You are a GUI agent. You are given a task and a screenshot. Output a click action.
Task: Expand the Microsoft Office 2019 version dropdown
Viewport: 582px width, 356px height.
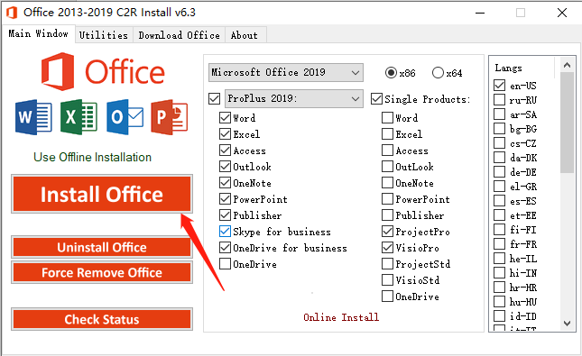286,72
